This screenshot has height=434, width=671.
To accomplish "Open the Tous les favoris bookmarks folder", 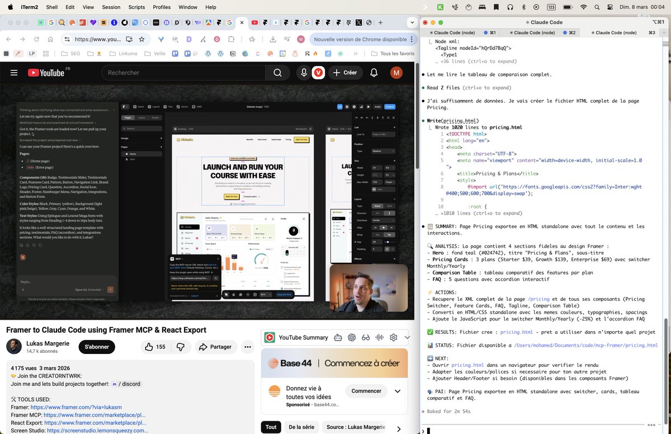I will click(393, 54).
